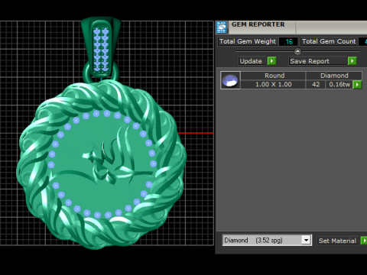Viewport: 367px width, 275px height.
Task: Click the Gem Reporter panel icon
Action: 222,27
